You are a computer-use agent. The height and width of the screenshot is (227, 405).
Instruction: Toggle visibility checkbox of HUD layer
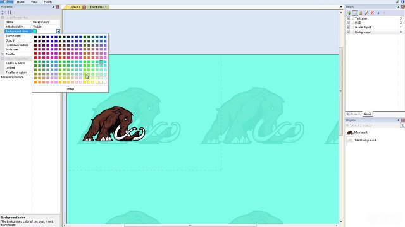click(348, 23)
